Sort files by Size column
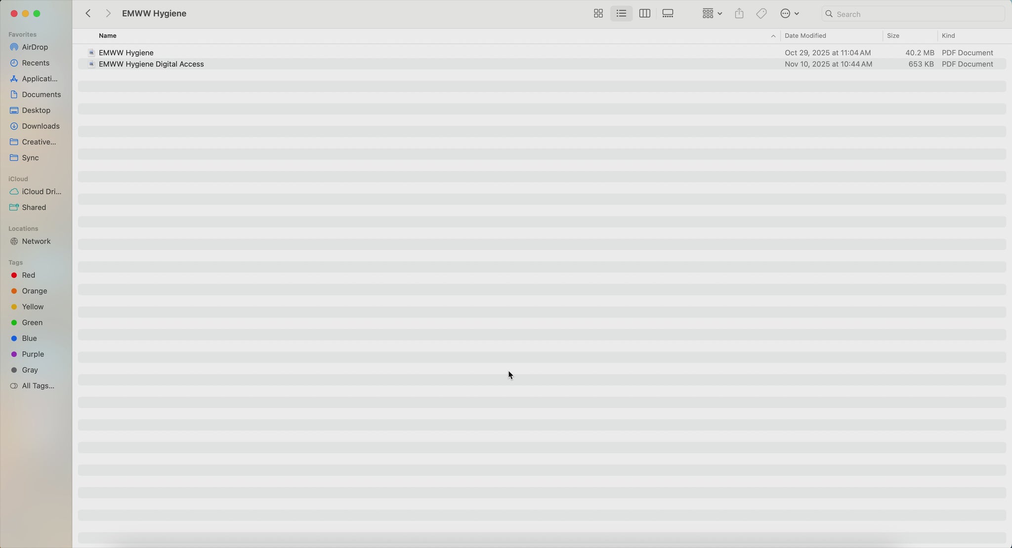This screenshot has height=548, width=1012. 893,36
